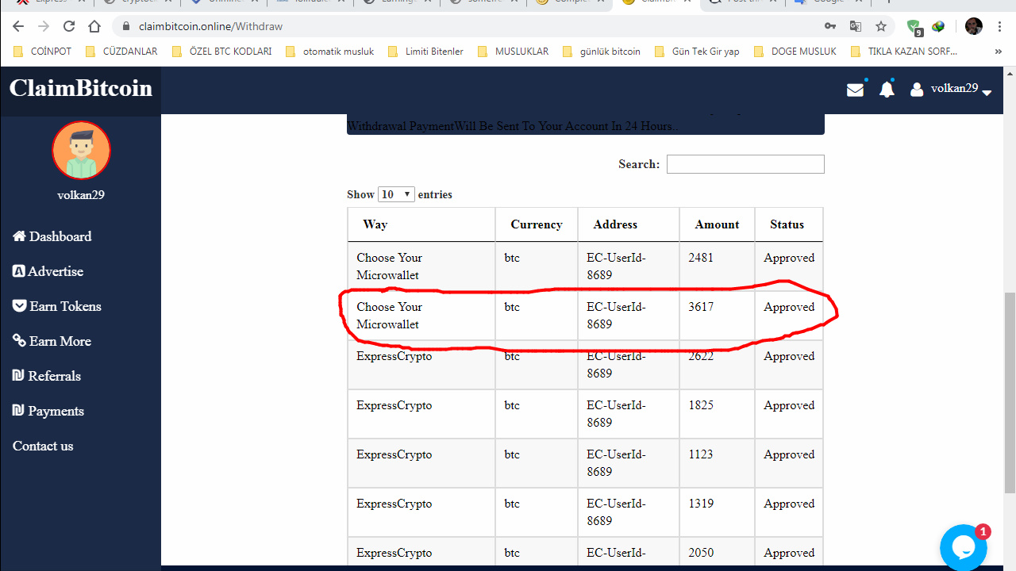The image size is (1016, 571).
Task: View site info via the padlock icon
Action: (x=126, y=26)
